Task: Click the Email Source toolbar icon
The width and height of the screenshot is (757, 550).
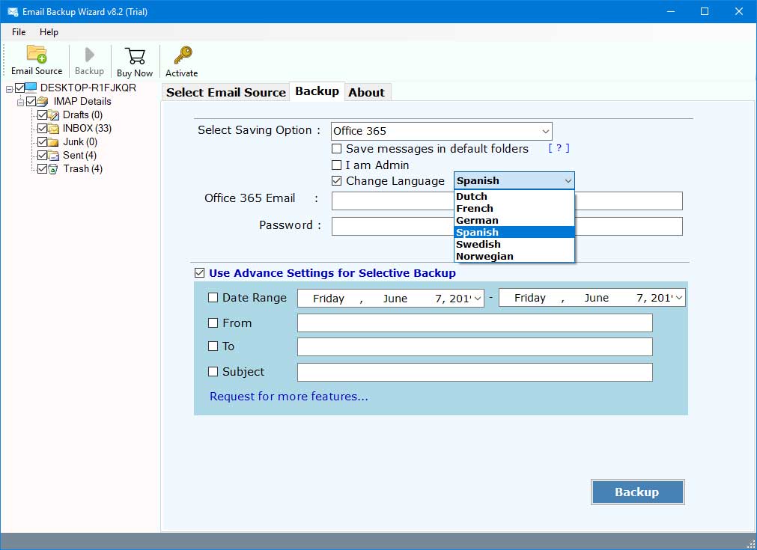Action: point(37,55)
